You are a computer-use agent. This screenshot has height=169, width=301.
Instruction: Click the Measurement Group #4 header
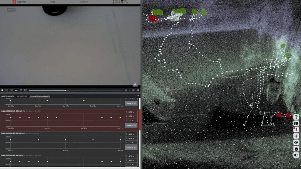[x=13, y=133]
